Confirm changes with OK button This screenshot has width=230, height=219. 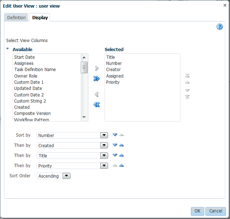[197, 211]
